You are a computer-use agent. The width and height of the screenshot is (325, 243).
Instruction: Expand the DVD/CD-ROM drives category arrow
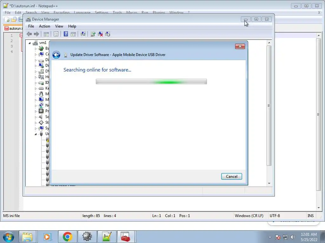(x=36, y=72)
